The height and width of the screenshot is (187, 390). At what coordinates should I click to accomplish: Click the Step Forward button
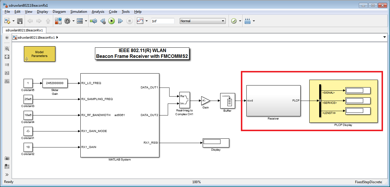[x=121, y=21]
